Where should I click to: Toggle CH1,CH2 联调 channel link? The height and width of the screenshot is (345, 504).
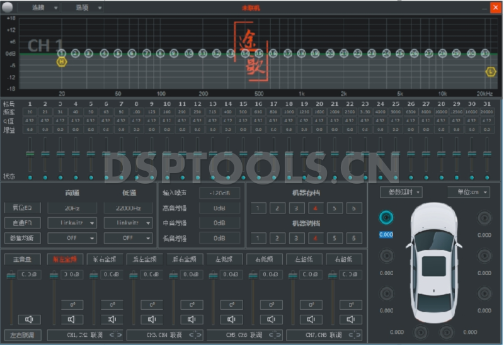click(x=85, y=335)
